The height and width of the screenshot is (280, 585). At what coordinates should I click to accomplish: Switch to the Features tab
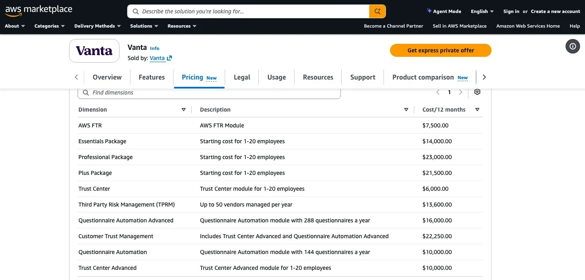coord(152,77)
